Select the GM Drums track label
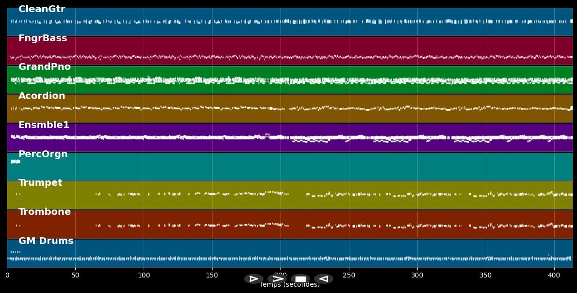This screenshot has width=577, height=293. [x=46, y=241]
